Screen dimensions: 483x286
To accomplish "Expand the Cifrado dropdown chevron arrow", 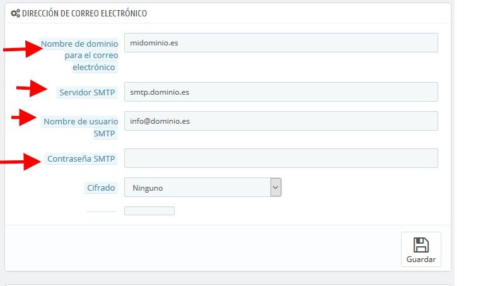I will coord(276,188).
